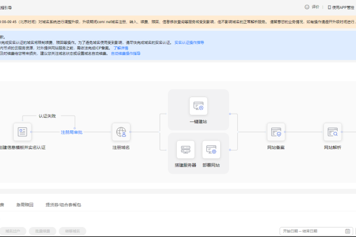Click the 部署网站 icon
356x237 pixels.
click(x=211, y=149)
